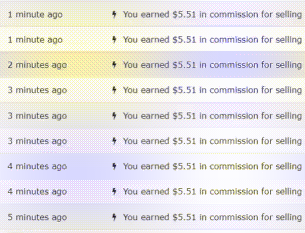This screenshot has height=233, width=305.
Task: Click the lightning icon in the first 3 minutes ago row
Action: 114,90
